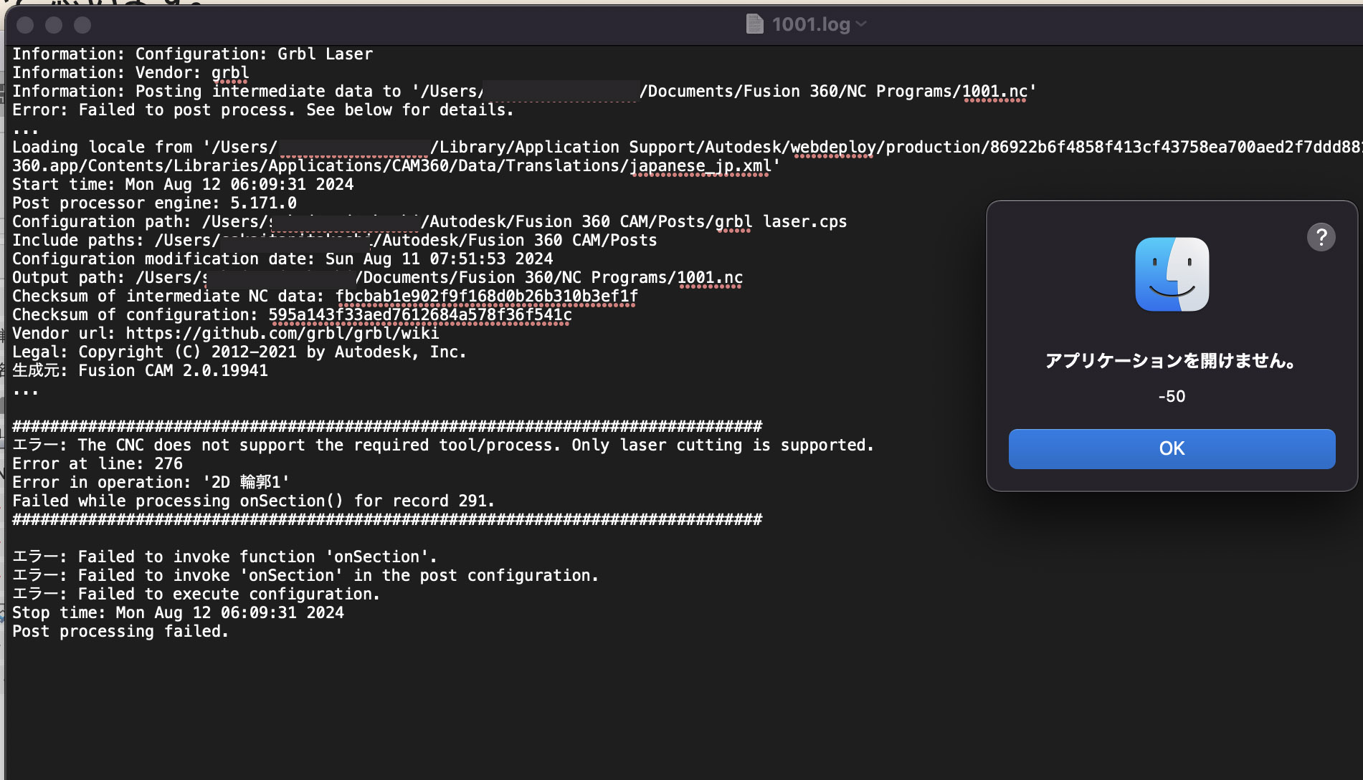
Task: Click 'Checksum of intermediate NC data' line
Action: [x=325, y=296]
